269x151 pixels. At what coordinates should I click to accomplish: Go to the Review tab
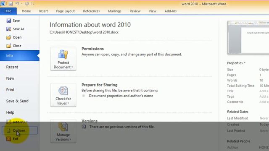(x=135, y=11)
